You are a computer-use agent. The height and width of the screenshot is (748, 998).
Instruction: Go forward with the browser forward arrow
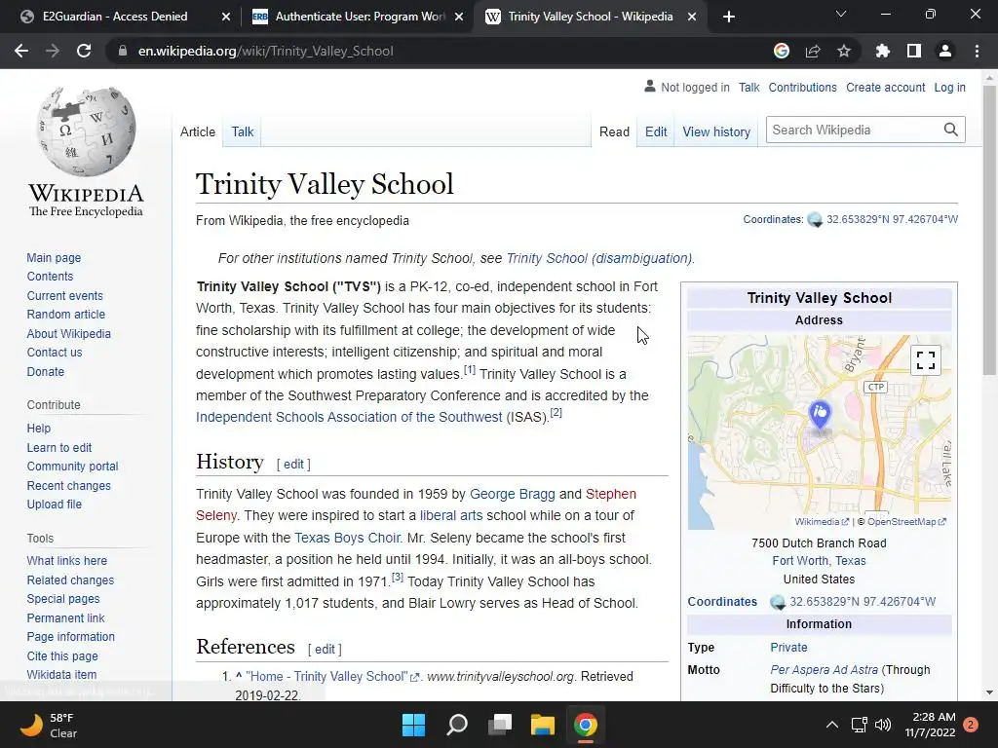(x=53, y=51)
